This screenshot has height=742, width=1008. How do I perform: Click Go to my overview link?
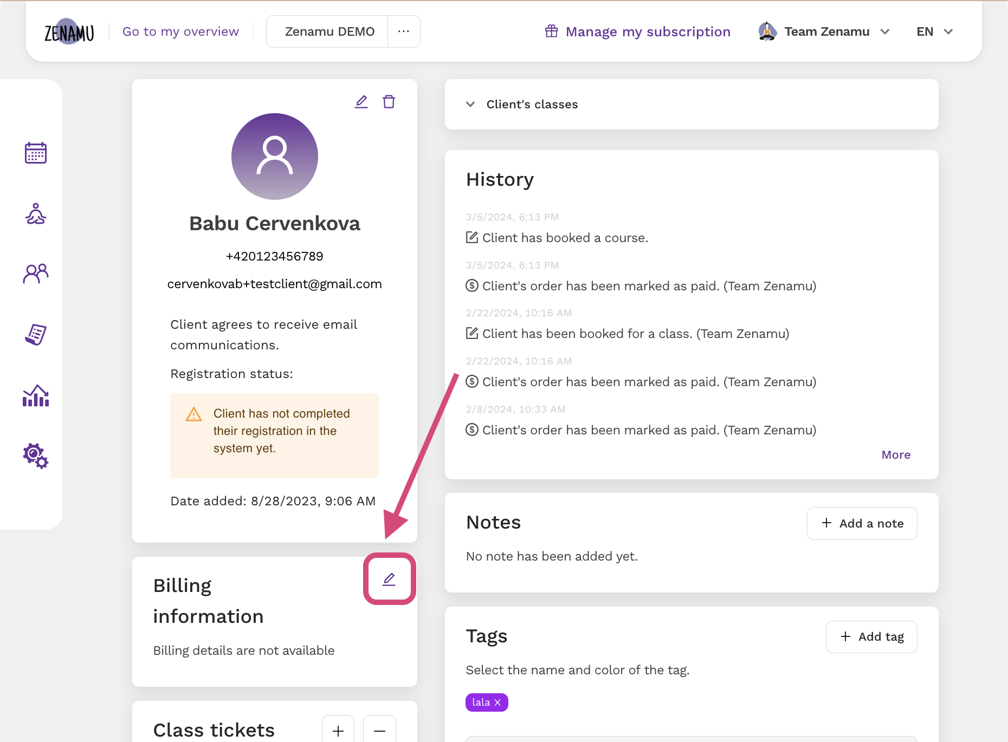(180, 31)
